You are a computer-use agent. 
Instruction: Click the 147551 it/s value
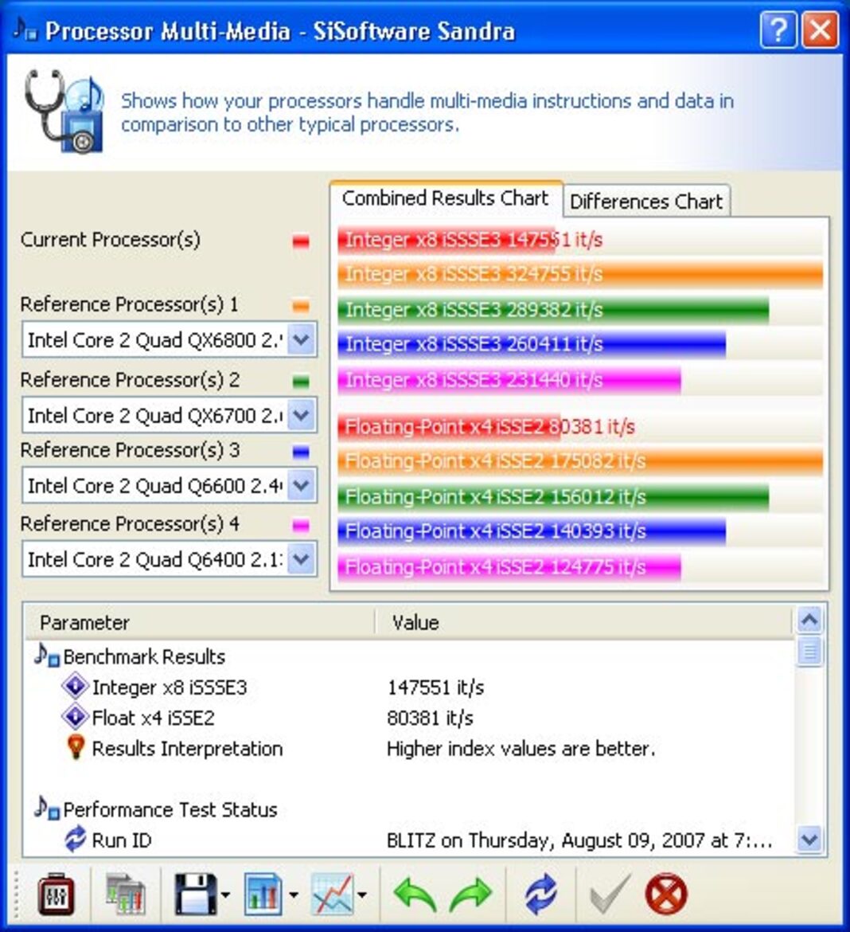click(435, 687)
